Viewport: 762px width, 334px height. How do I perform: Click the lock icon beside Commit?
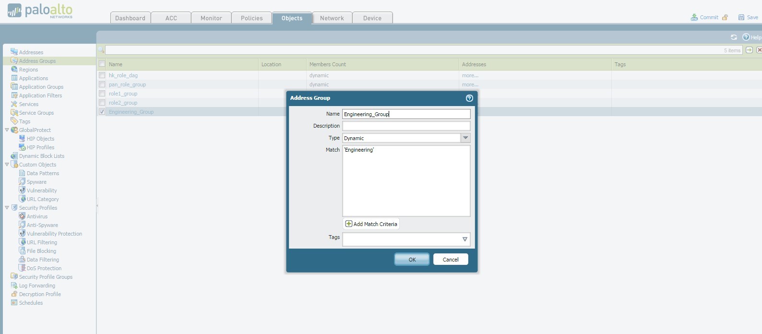725,17
